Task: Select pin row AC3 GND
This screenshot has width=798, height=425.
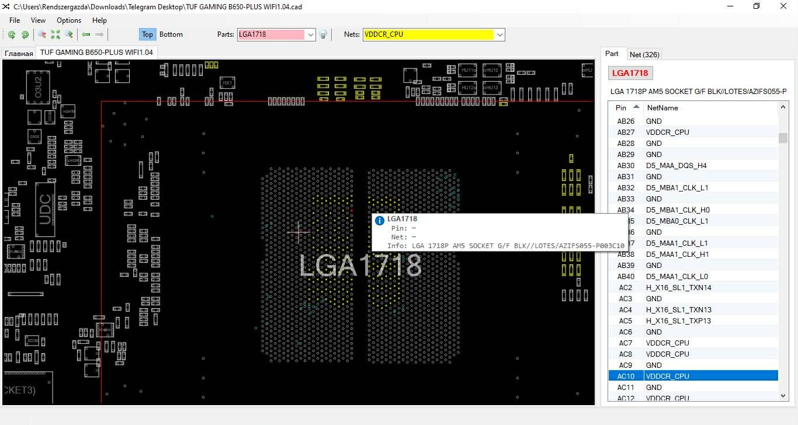Action: [693, 298]
